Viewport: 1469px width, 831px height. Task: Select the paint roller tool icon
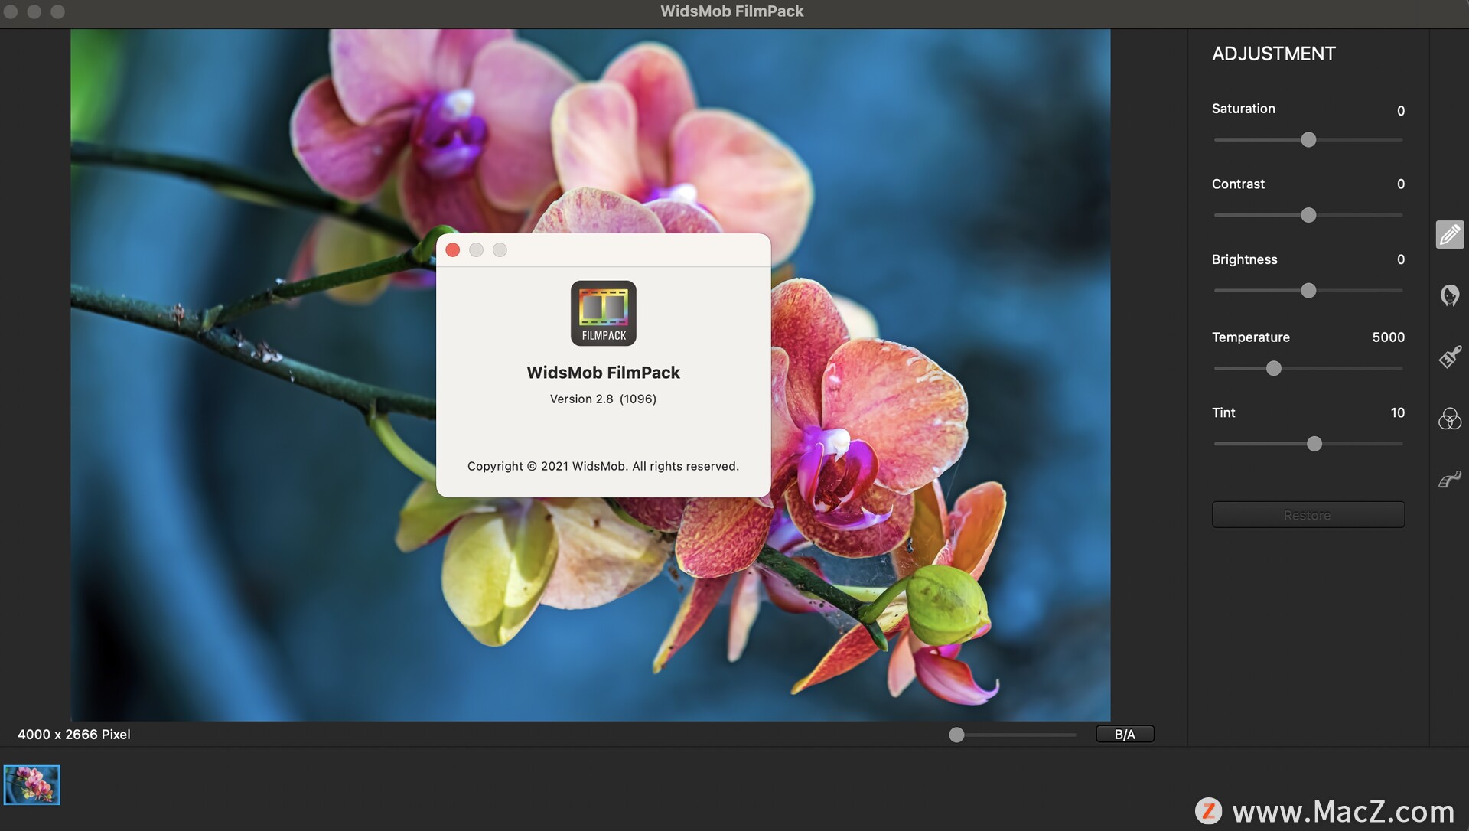click(1450, 480)
